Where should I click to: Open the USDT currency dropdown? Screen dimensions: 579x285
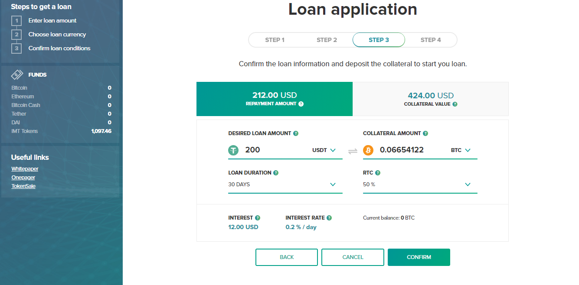324,150
